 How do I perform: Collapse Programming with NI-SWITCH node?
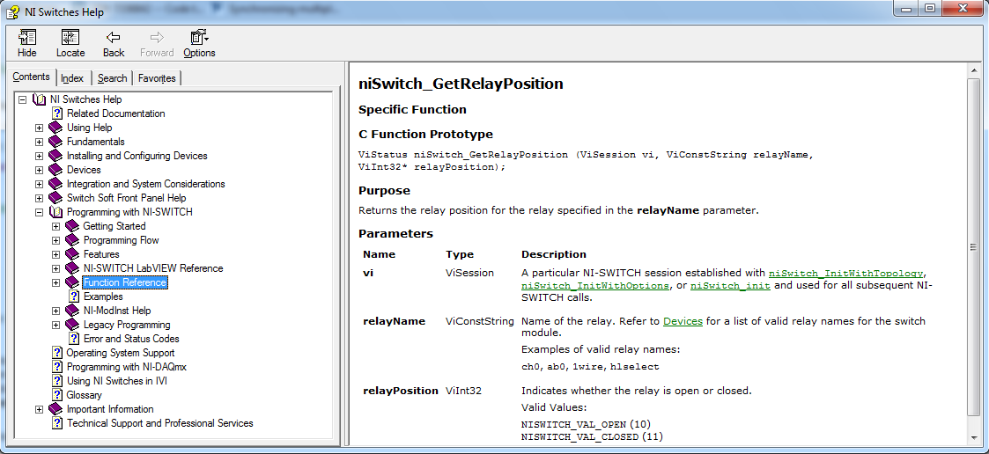[39, 213]
